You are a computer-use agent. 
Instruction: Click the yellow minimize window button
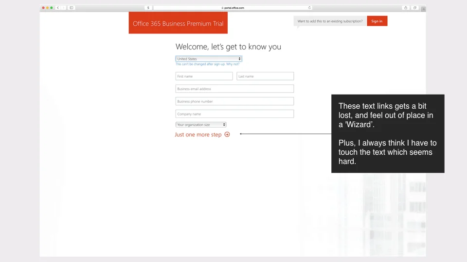pos(47,8)
